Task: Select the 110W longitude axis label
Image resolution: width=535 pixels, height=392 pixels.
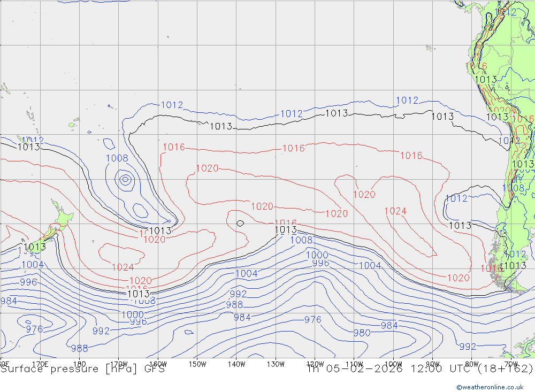Action: pos(354,364)
